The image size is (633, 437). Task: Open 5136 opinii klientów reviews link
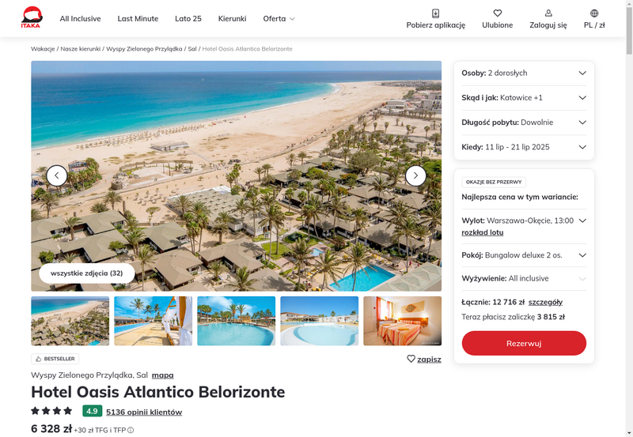click(144, 412)
